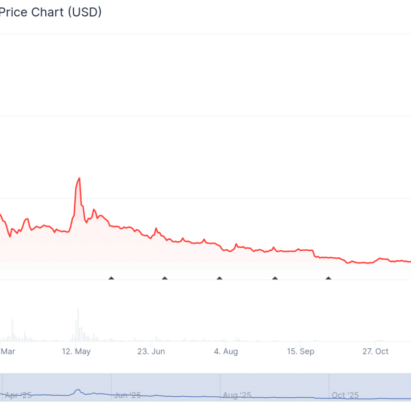The width and height of the screenshot is (411, 411).
Task: Click the "4. Aug" x-axis date label
Action: (x=226, y=351)
